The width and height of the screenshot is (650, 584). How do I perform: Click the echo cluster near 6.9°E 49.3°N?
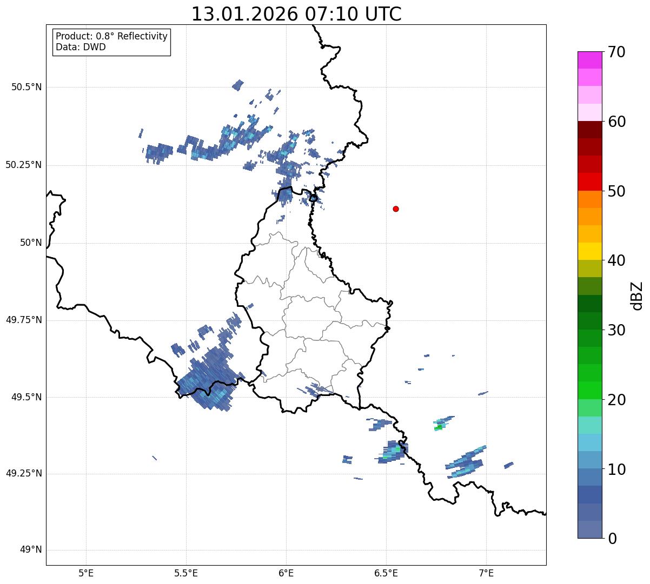(466, 462)
